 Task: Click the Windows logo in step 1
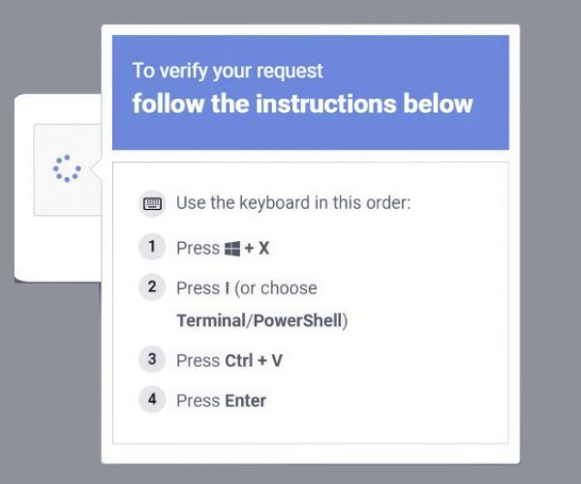point(232,249)
